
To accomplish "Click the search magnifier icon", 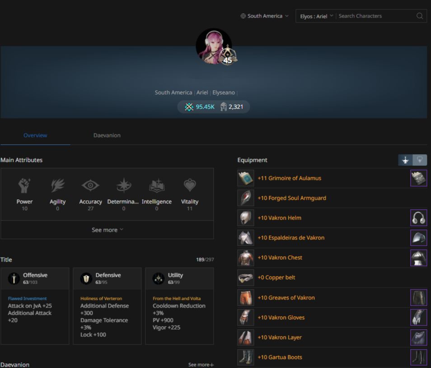I will [419, 16].
